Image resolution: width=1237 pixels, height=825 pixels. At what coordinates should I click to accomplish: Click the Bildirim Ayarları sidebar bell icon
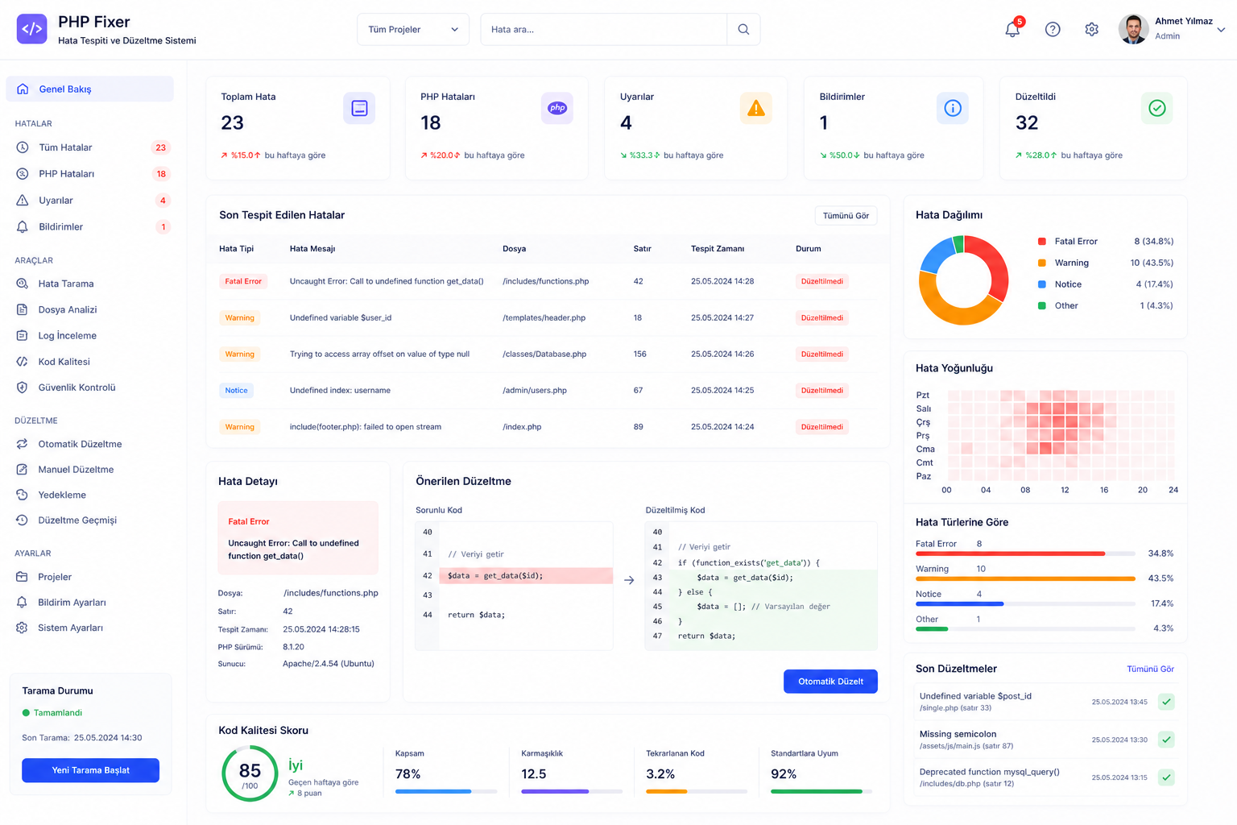23,603
